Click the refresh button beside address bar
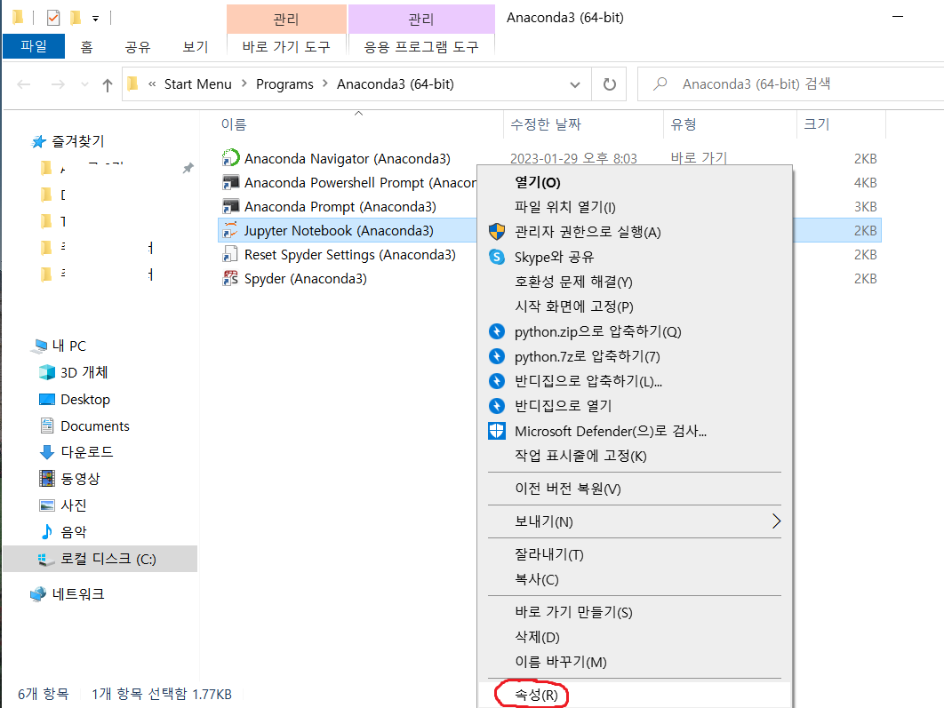Viewport: 944px width, 708px height. [x=609, y=84]
